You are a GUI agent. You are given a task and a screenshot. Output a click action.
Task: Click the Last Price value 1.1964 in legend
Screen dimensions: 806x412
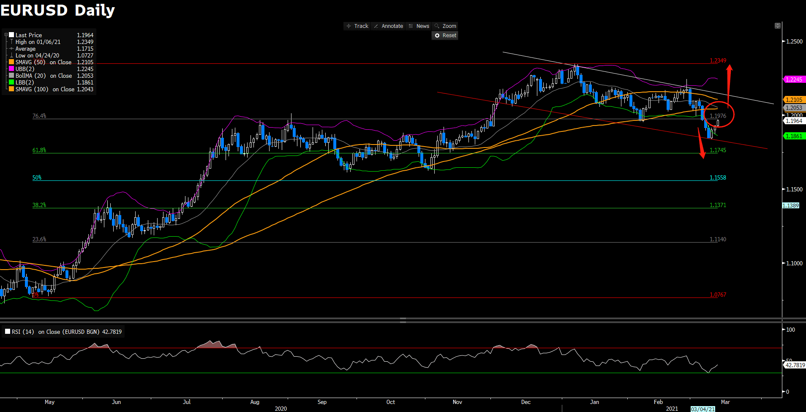coord(85,35)
